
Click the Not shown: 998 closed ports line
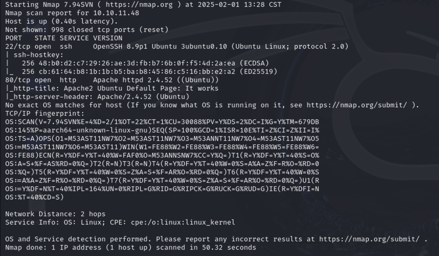point(87,30)
